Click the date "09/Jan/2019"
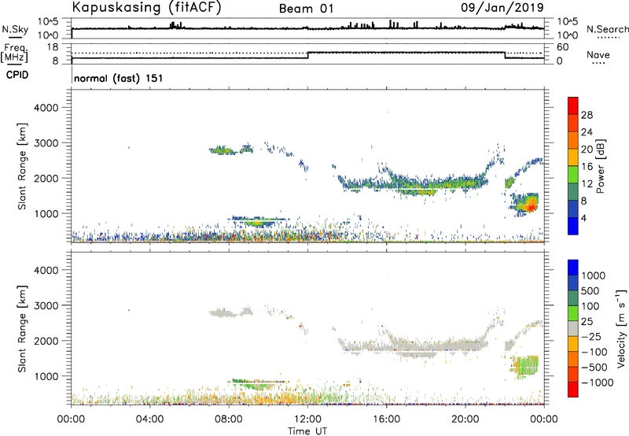 coord(502,8)
